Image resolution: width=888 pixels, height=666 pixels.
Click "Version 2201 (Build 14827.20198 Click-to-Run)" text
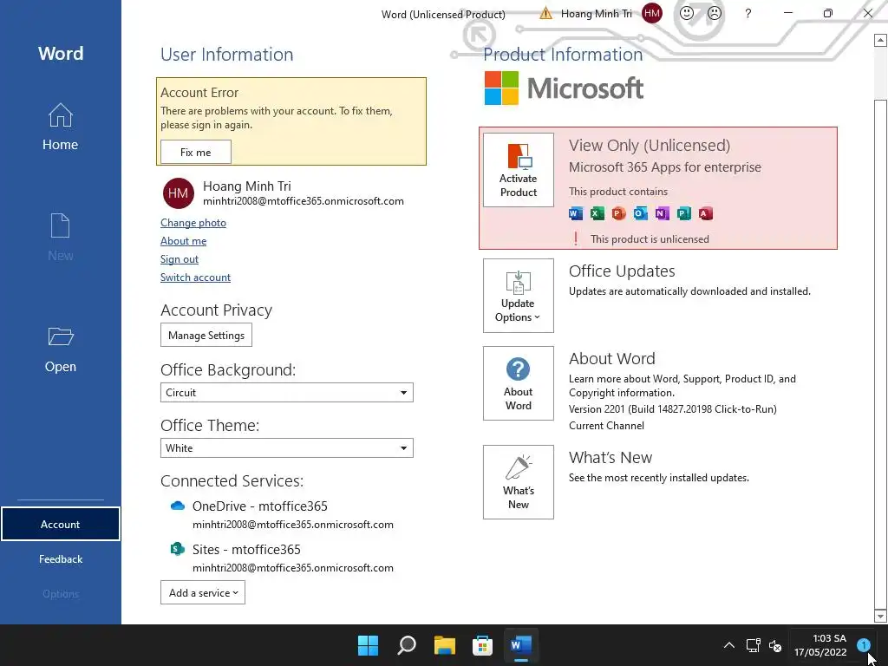click(x=673, y=409)
